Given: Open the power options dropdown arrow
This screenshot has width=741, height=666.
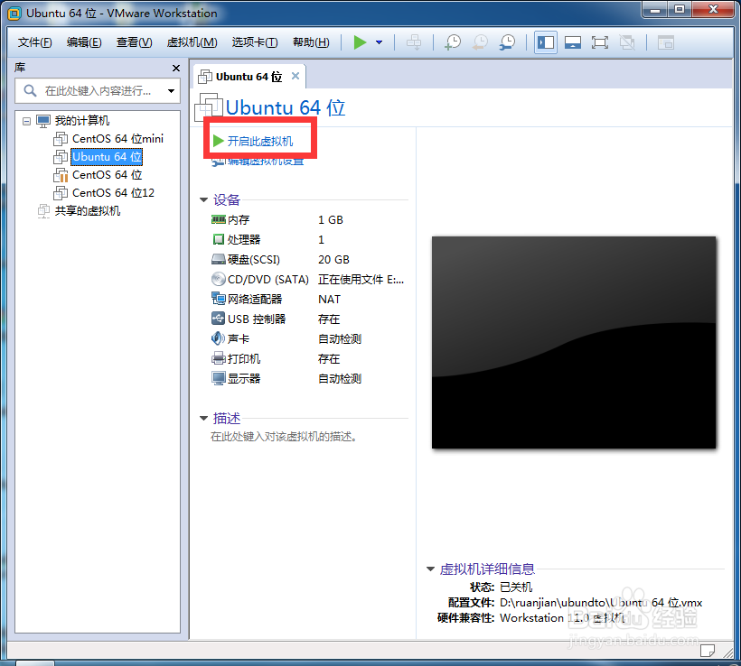Looking at the screenshot, I should [379, 42].
